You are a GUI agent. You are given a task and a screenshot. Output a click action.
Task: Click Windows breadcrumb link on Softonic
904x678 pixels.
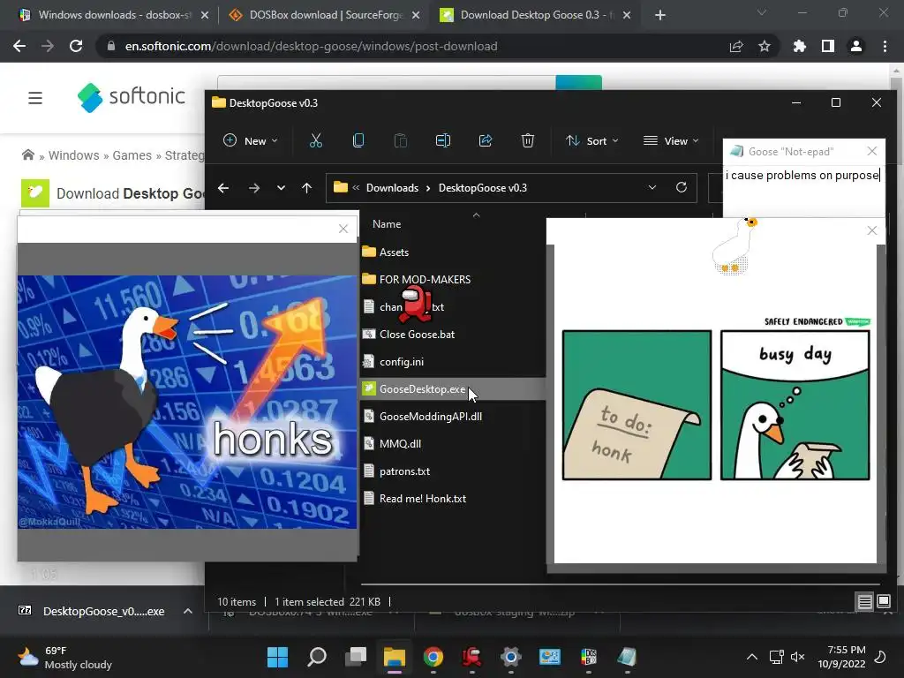click(x=74, y=155)
